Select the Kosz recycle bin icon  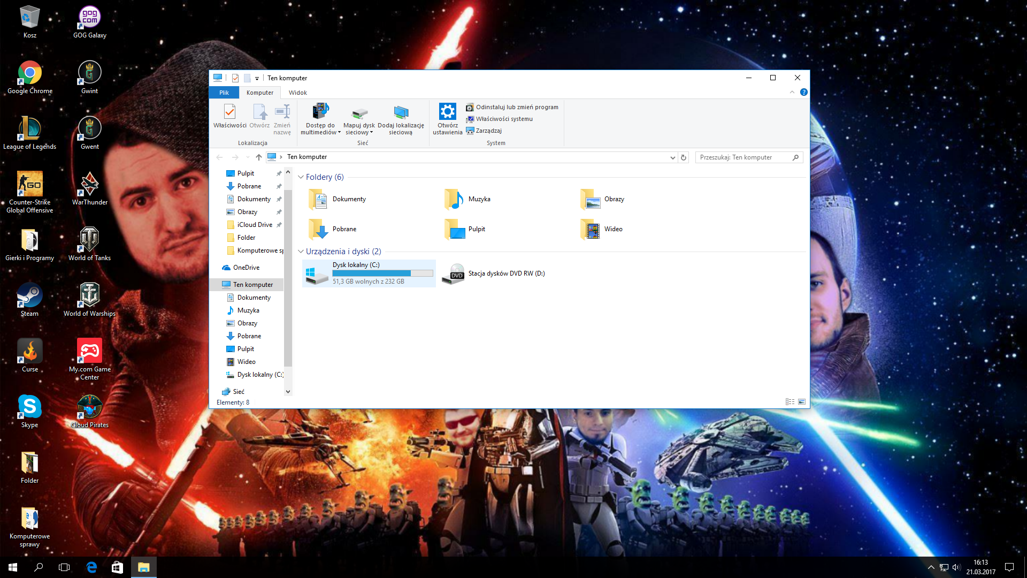[x=30, y=22]
